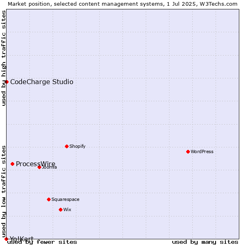The image size is (245, 245).
Task: Click the CodeCharge Studio red data point
Action: pos(7,82)
